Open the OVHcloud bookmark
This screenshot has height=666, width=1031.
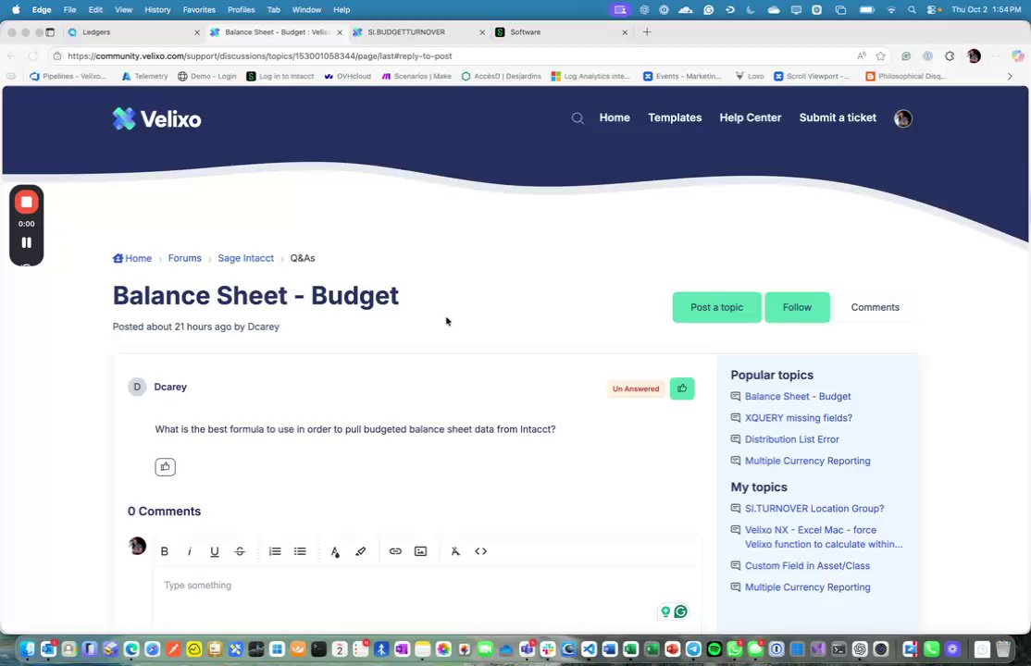(x=347, y=76)
